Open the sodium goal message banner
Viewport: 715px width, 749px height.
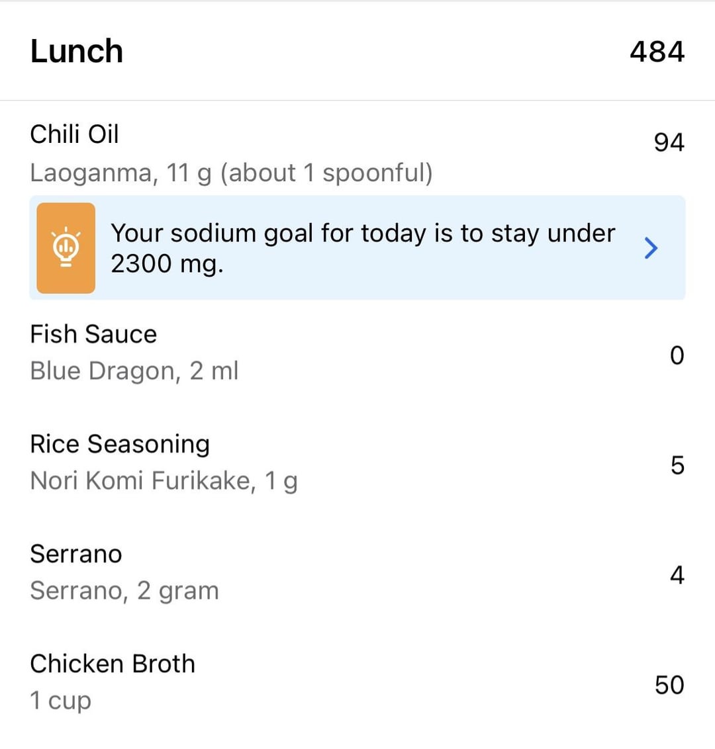click(x=358, y=248)
